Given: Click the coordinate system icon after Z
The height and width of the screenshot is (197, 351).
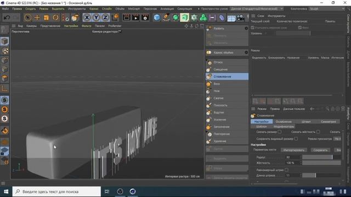Looking at the screenshot, I should pyautogui.click(x=115, y=18).
